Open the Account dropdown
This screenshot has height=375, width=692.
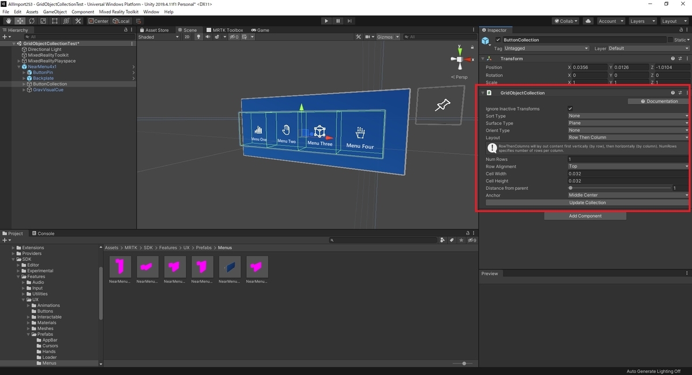(610, 21)
